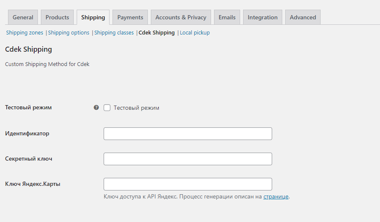Select the Cdek Shipping sub-section
The width and height of the screenshot is (380, 222).
click(x=157, y=33)
